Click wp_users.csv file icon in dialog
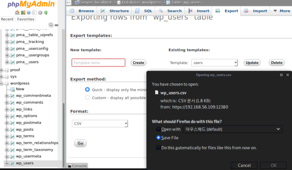This screenshot has width=292, height=170. click(x=157, y=92)
